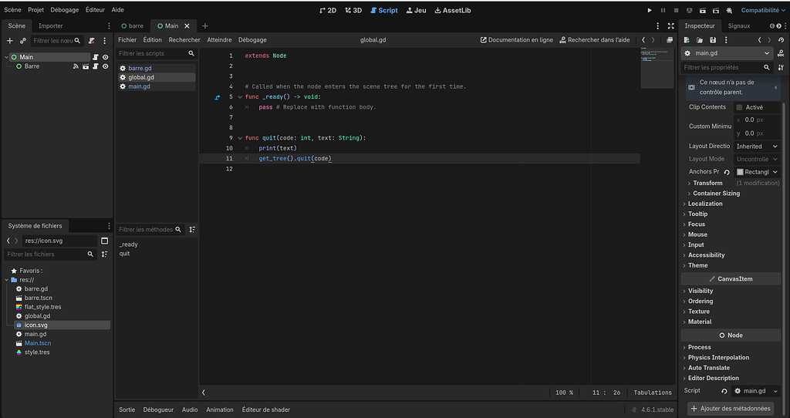Sort files using the filesystem sort icon
Image resolution: width=790 pixels, height=418 pixels.
click(x=104, y=255)
